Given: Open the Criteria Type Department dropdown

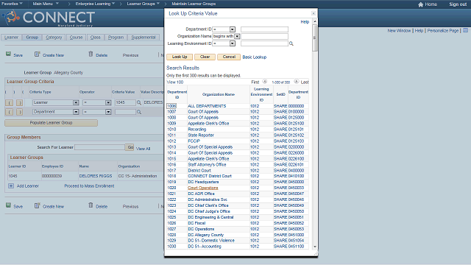Looking at the screenshot, I should point(76,112).
